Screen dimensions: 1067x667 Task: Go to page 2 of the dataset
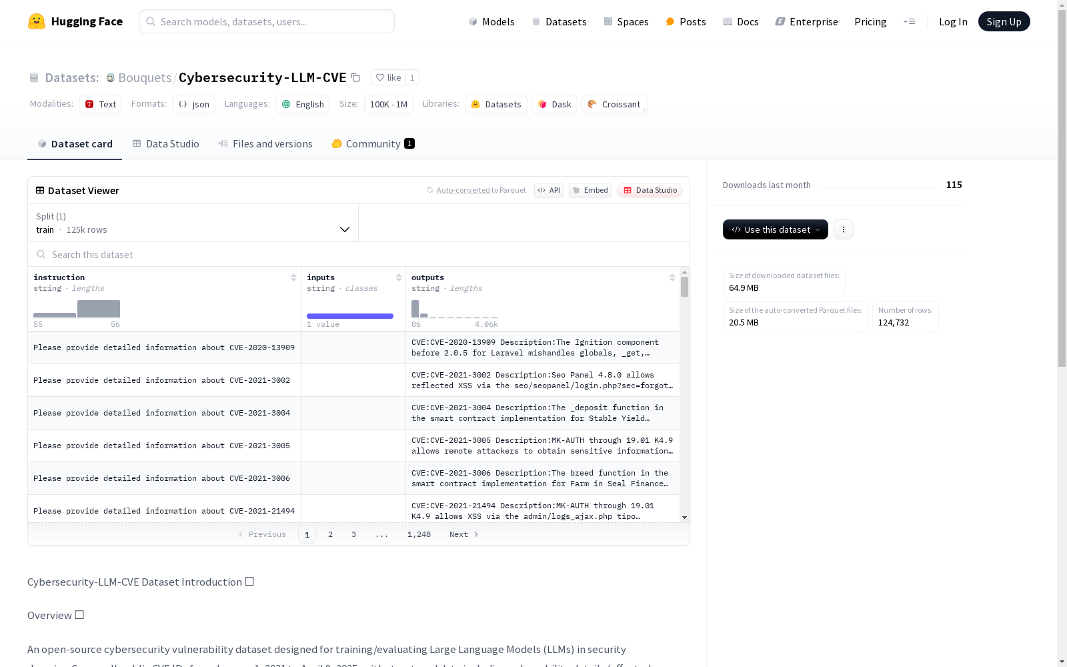330,534
